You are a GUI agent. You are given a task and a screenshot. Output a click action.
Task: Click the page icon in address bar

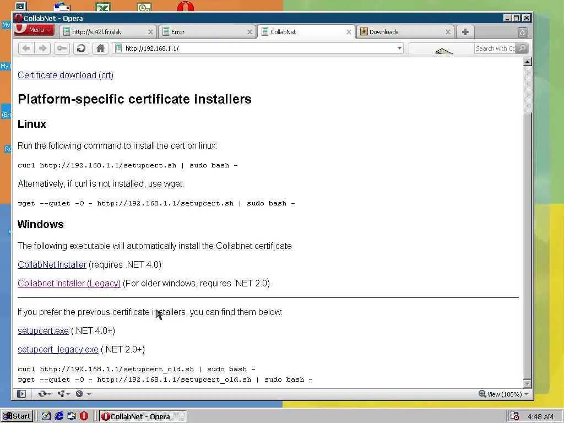pyautogui.click(x=118, y=48)
